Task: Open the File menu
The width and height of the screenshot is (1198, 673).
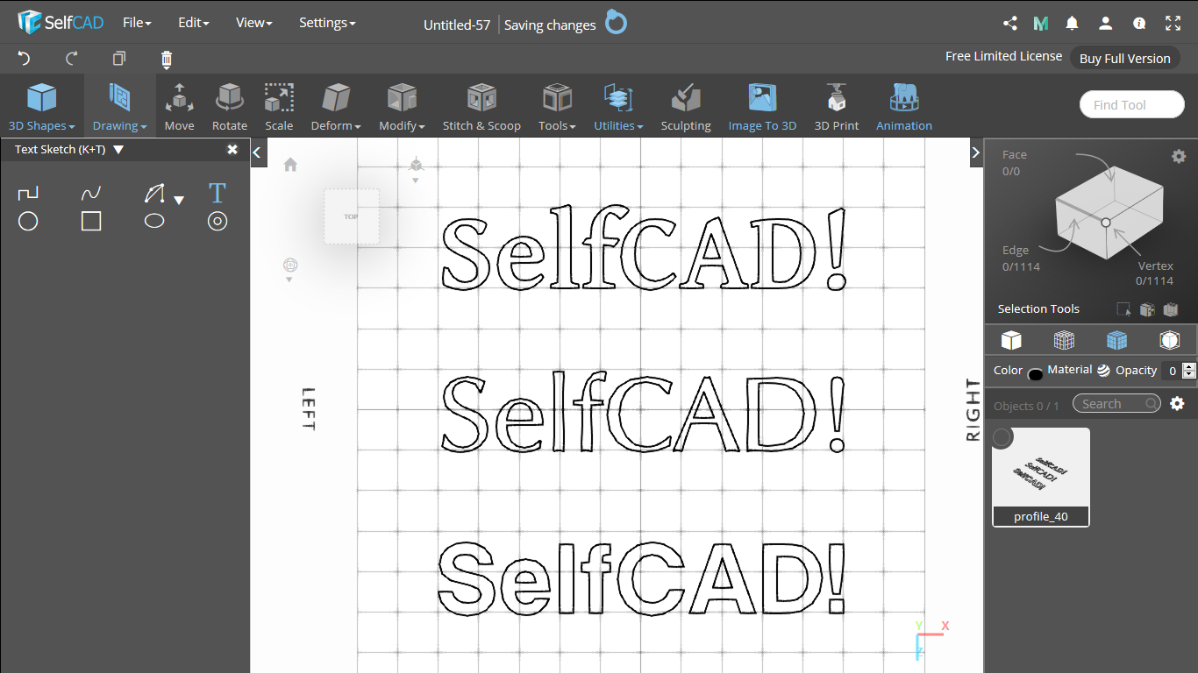Action: pyautogui.click(x=137, y=23)
